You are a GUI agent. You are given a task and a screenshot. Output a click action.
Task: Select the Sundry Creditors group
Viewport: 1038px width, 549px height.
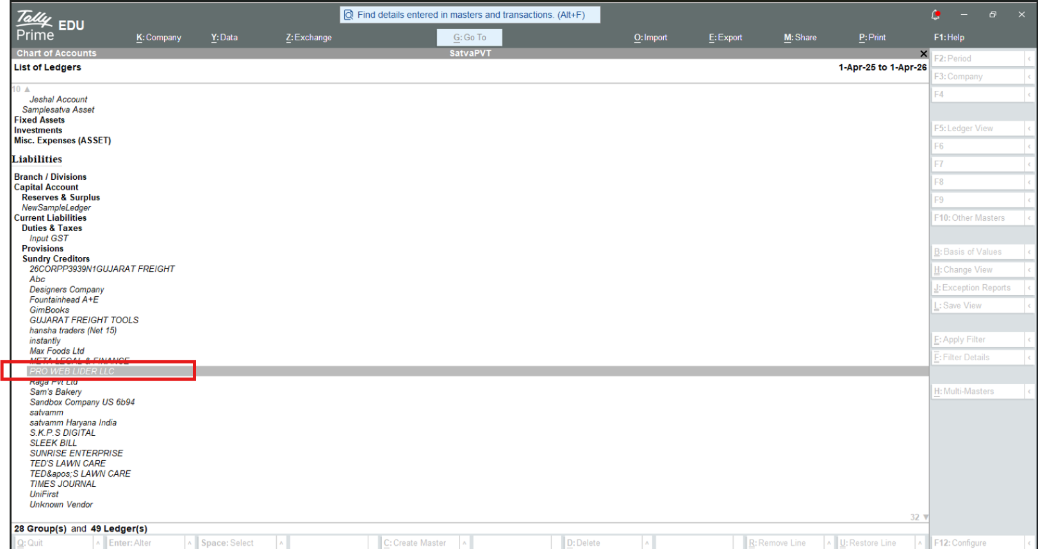click(x=56, y=259)
